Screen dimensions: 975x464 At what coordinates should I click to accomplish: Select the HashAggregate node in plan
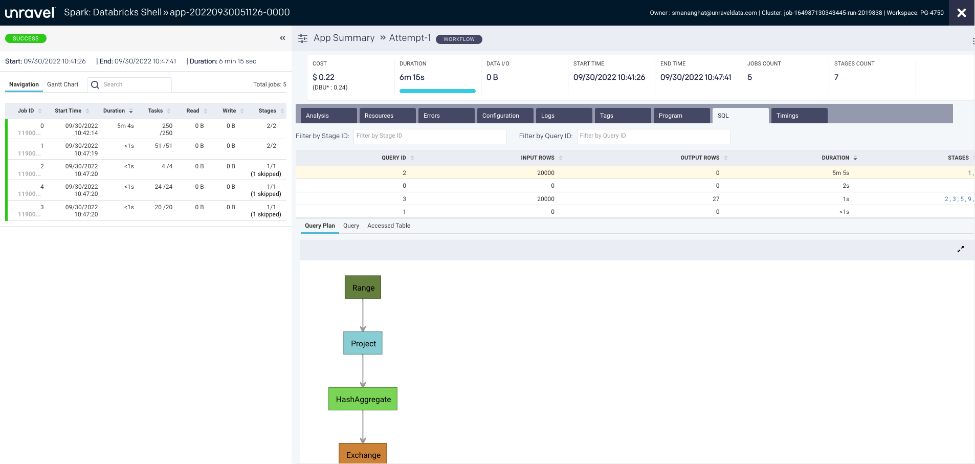(x=363, y=399)
